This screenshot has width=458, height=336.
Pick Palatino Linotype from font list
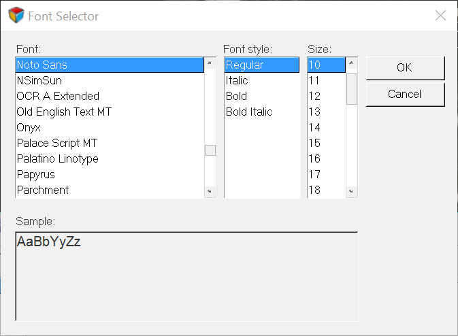coord(58,159)
